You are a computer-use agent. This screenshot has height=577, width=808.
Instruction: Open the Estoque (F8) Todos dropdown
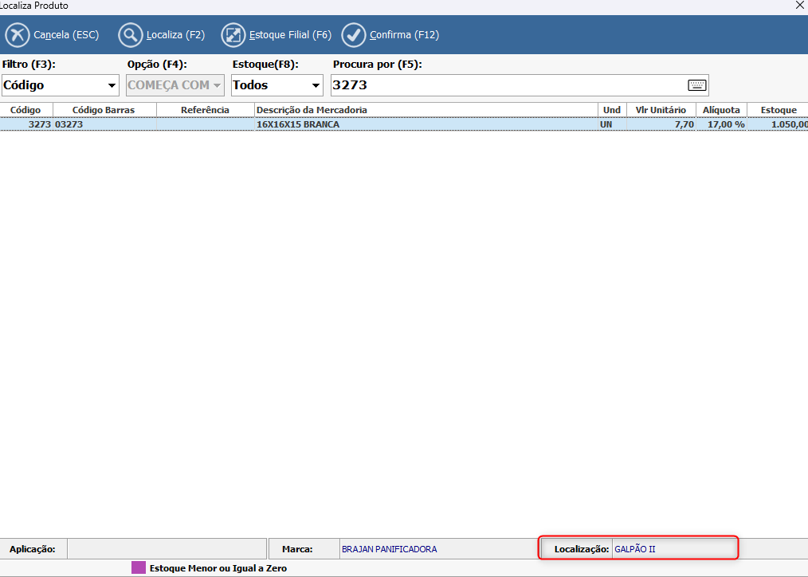(x=316, y=85)
